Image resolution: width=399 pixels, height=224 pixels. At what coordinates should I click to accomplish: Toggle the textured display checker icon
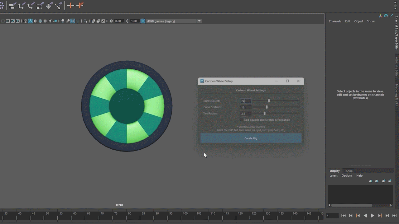tap(45, 21)
